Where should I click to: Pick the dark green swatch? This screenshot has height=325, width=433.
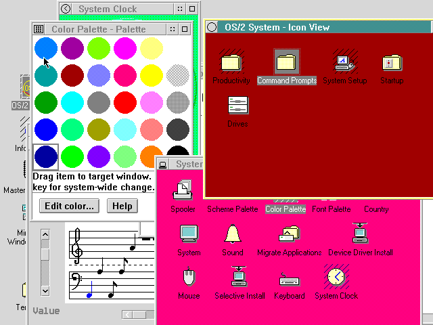pos(46,102)
